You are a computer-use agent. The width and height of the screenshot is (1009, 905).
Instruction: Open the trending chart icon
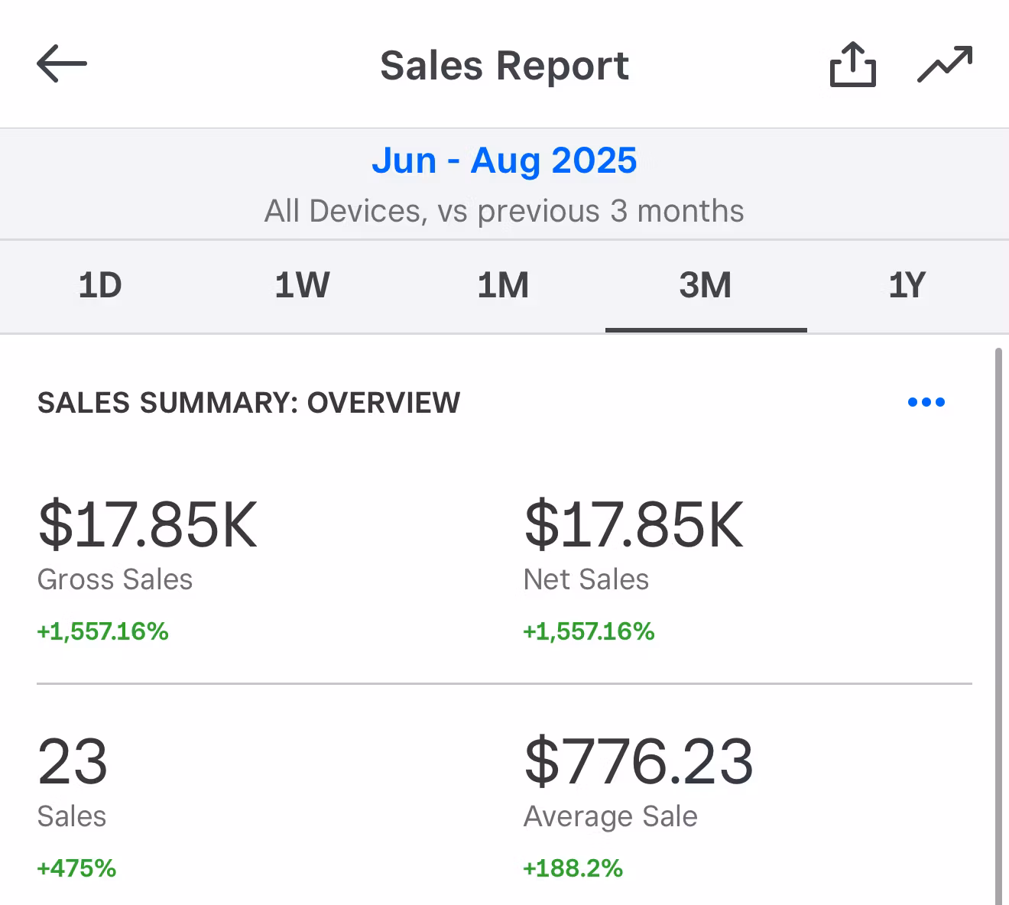click(x=945, y=64)
